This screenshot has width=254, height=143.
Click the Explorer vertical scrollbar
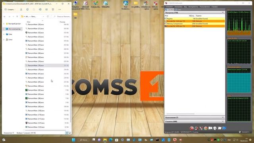(71, 96)
